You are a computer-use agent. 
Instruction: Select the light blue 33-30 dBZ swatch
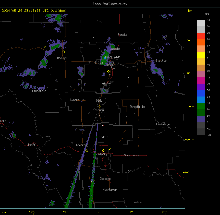tap(201, 100)
